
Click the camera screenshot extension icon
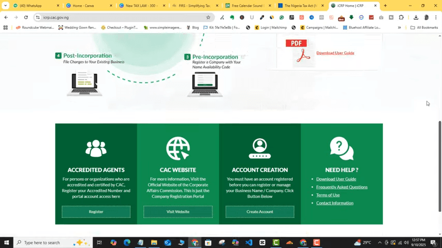(x=381, y=18)
